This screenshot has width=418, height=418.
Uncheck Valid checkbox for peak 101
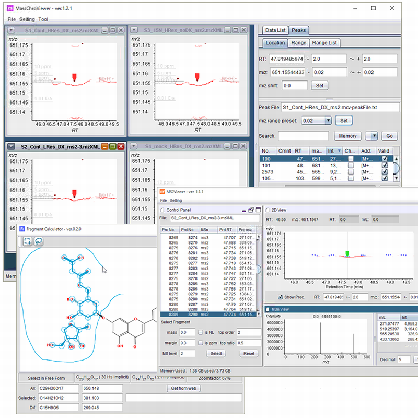pyautogui.click(x=385, y=165)
